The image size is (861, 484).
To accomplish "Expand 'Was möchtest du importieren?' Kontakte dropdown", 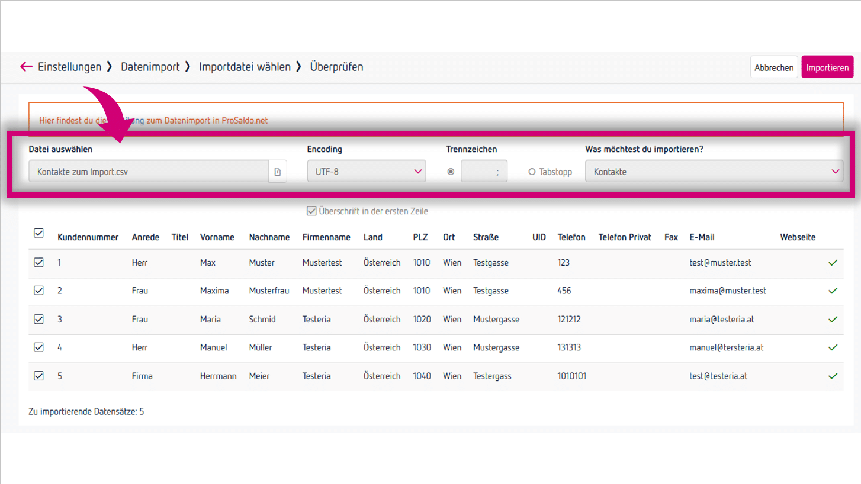I will pyautogui.click(x=714, y=172).
